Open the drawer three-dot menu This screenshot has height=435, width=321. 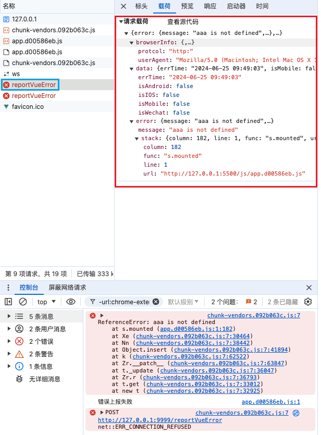pyautogui.click(x=8, y=288)
